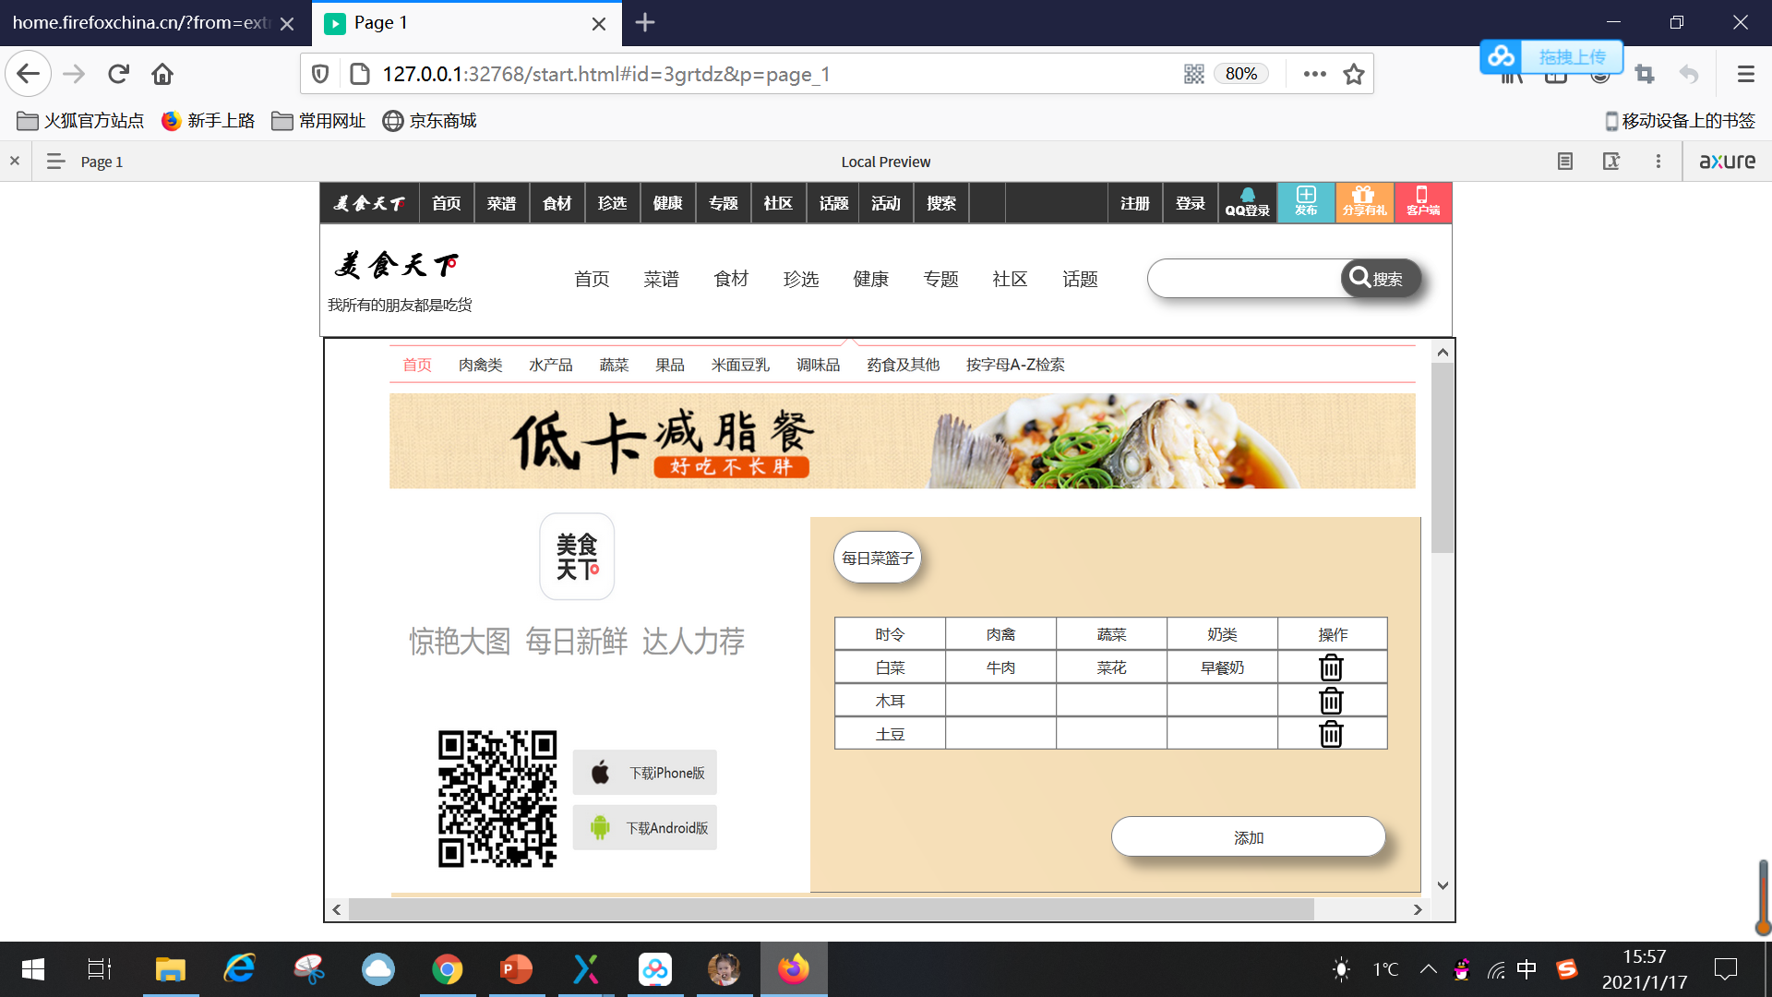Screen dimensions: 1772x997
Task: Click the site search input field
Action: click(1243, 279)
